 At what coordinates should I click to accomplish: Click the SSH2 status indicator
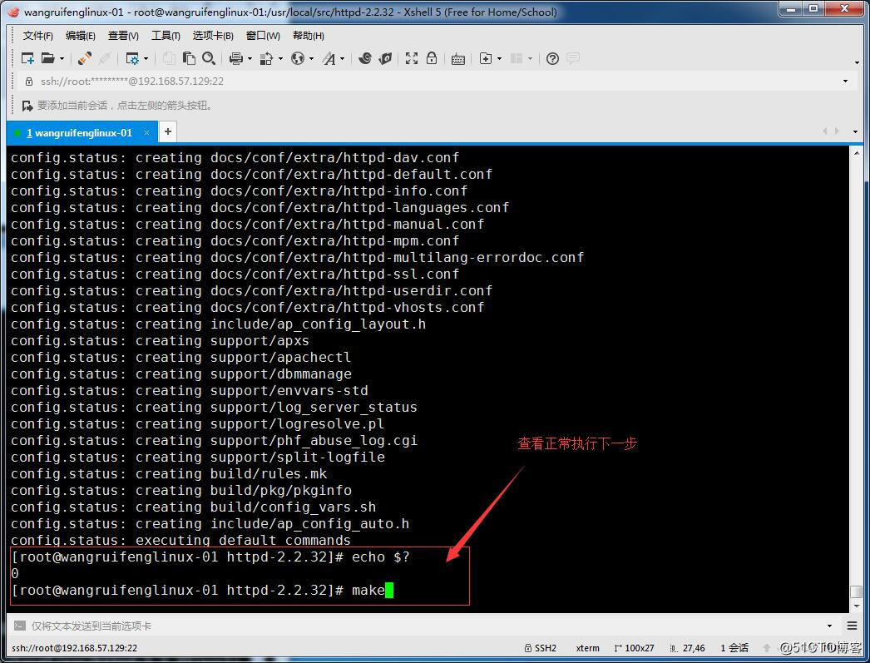click(x=541, y=647)
